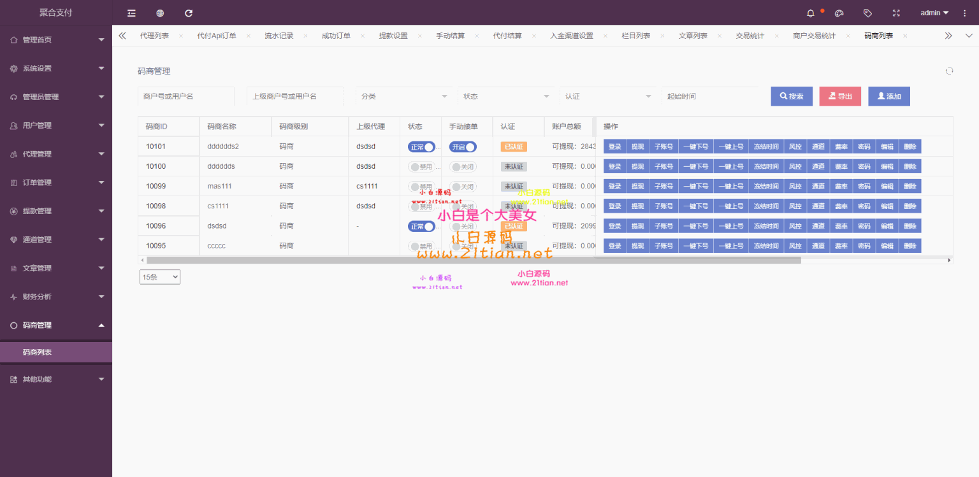The height and width of the screenshot is (477, 979).
Task: Open the globe website icon in header
Action: [x=160, y=13]
